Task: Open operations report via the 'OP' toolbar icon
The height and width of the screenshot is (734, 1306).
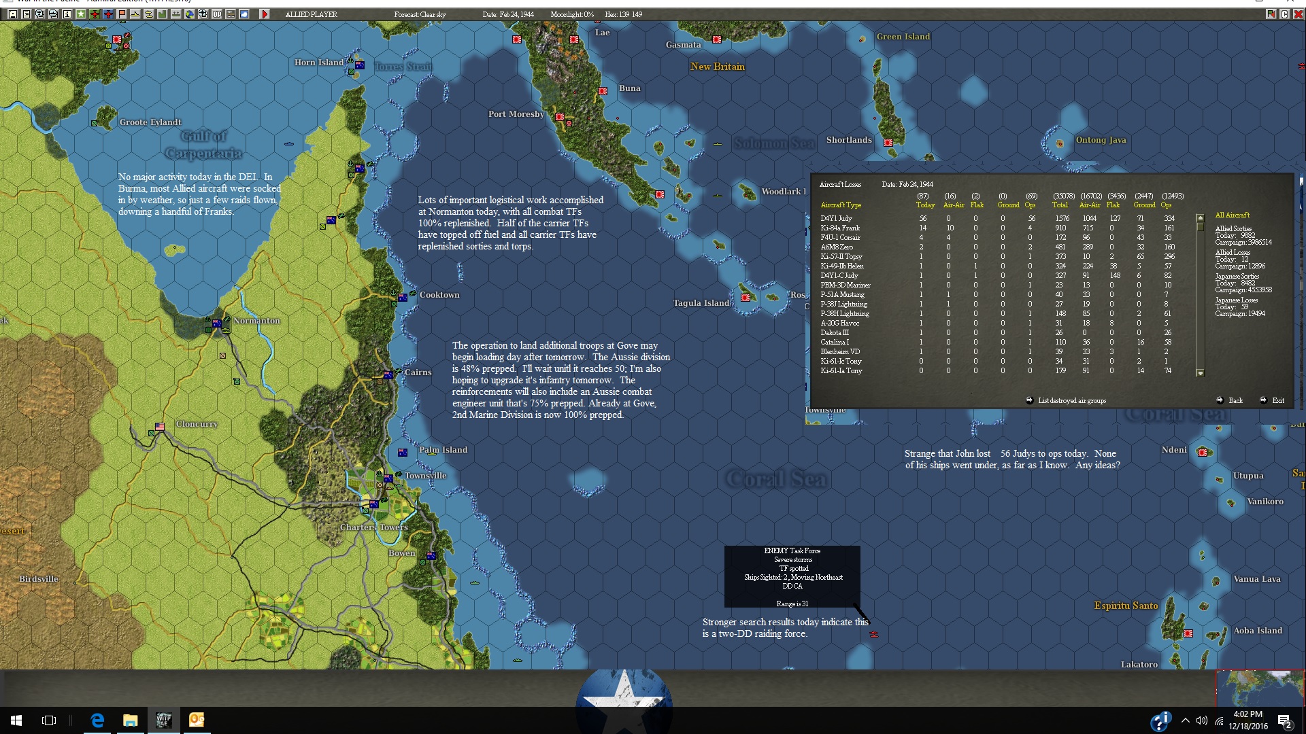Action: point(217,14)
